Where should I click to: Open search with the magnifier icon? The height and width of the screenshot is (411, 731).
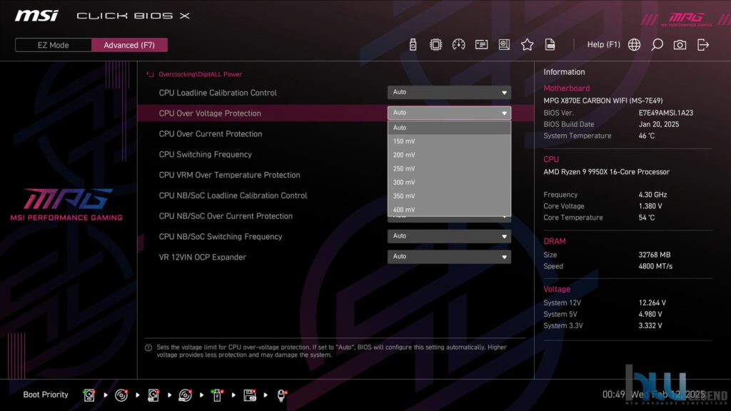click(x=657, y=45)
